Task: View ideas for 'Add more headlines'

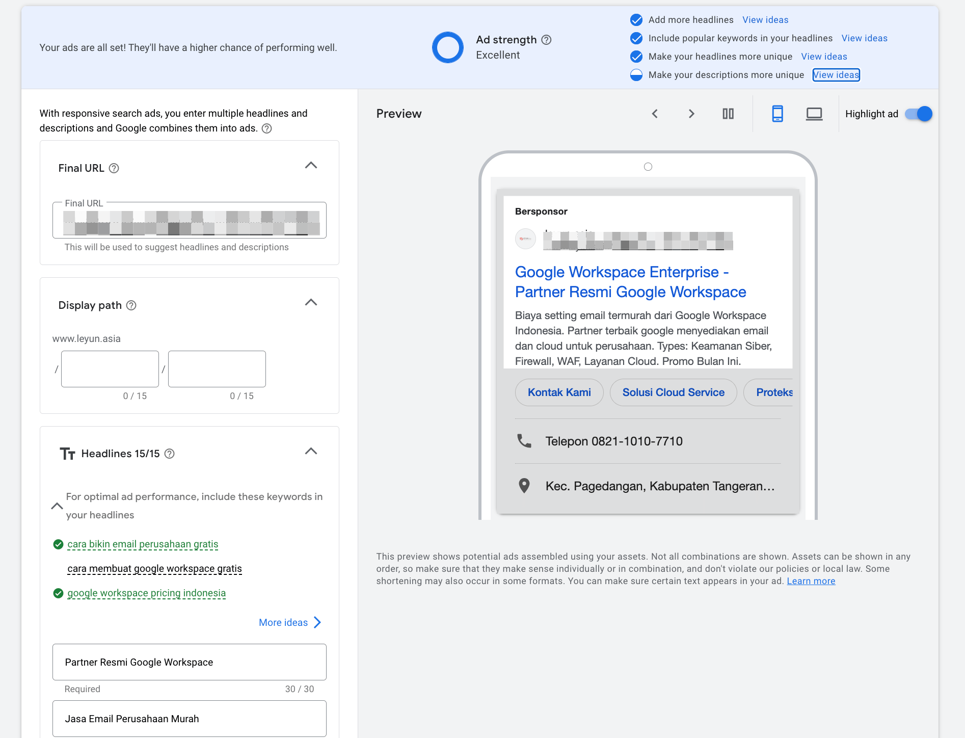Action: [x=765, y=20]
